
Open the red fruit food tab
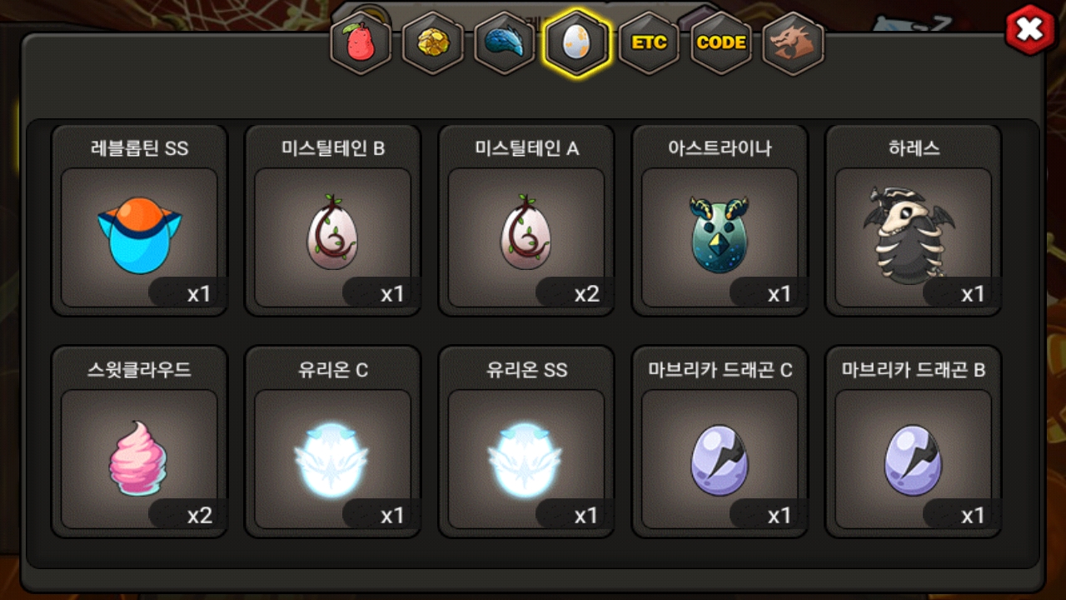tap(361, 43)
